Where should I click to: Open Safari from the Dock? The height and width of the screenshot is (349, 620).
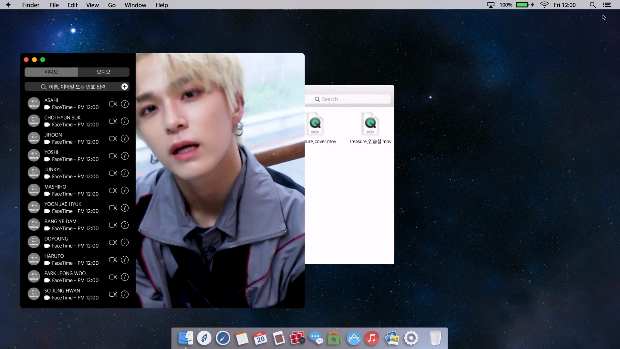click(x=223, y=338)
